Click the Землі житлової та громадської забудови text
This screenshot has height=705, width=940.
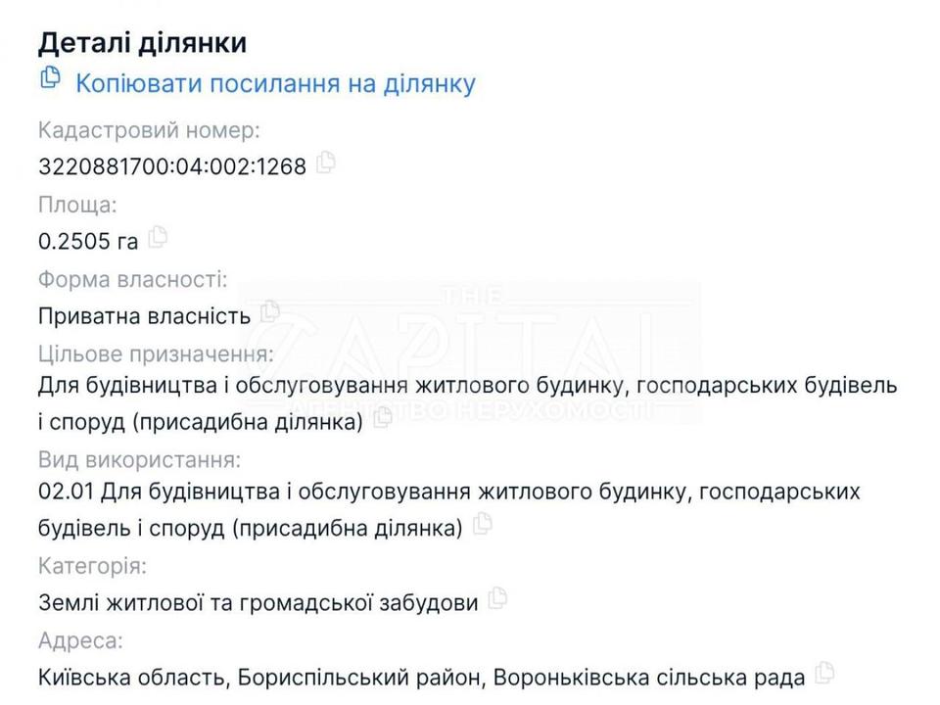258,603
